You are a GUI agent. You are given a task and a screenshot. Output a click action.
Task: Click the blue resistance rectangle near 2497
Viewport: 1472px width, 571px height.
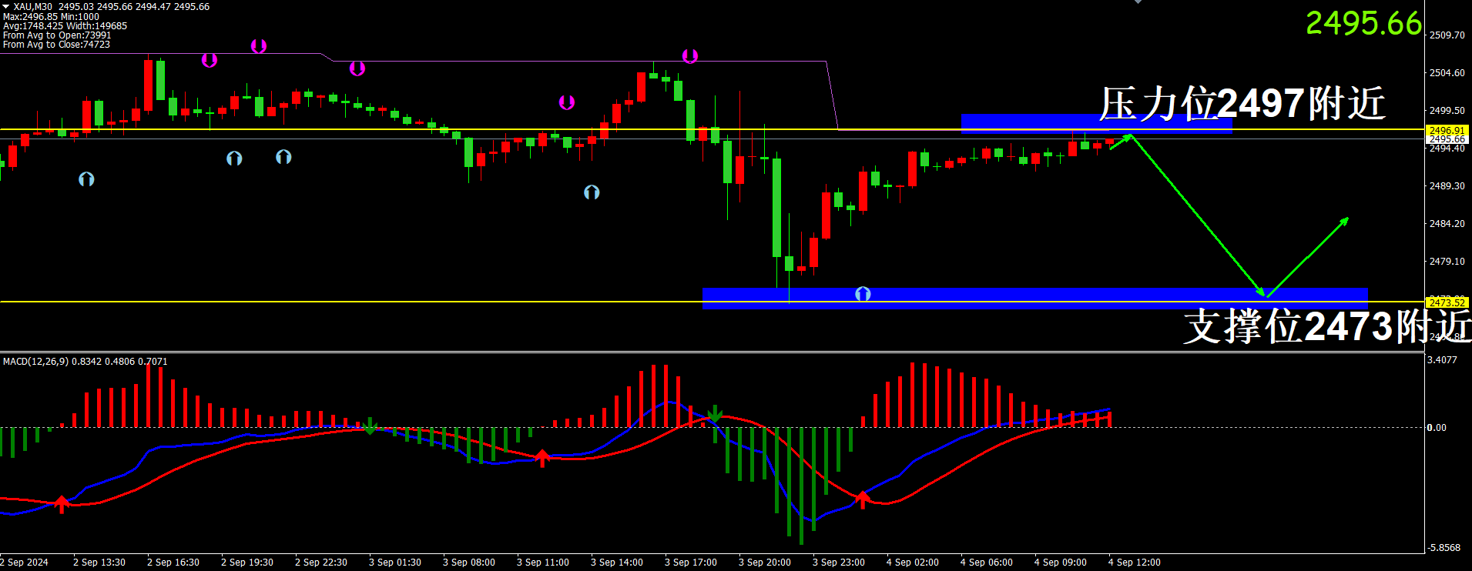1095,122
